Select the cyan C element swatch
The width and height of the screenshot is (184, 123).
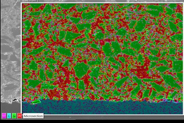(x=9, y=116)
